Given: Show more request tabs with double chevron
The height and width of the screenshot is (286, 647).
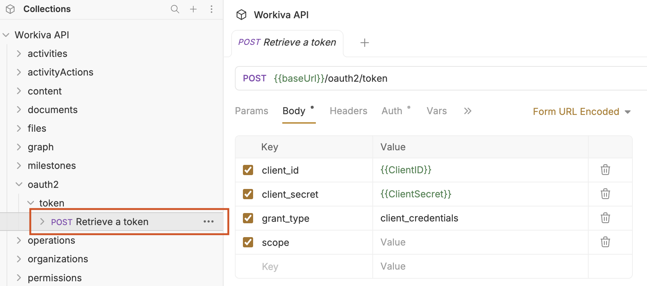Looking at the screenshot, I should pyautogui.click(x=468, y=111).
